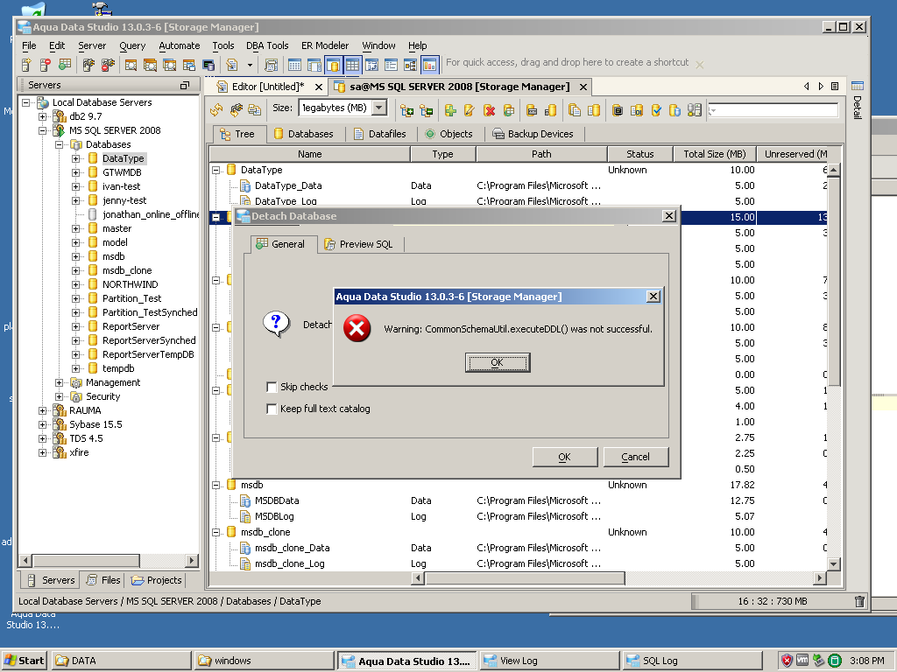This screenshot has height=672, width=897.
Task: Click the pencil Edit icon in Storage Manager
Action: click(x=470, y=110)
